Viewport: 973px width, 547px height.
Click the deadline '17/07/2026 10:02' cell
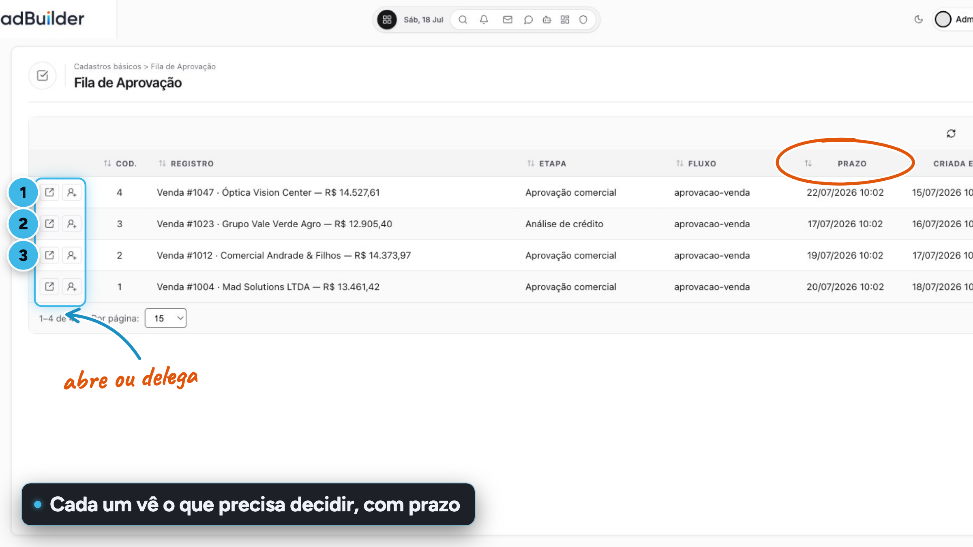point(845,224)
